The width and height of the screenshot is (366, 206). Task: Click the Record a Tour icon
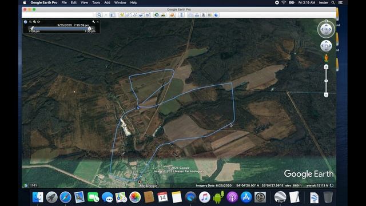(148, 15)
